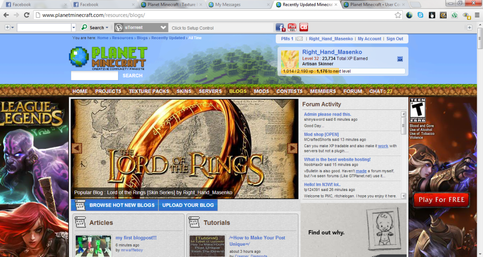Expand the uTorrent dropdown arrow
The width and height of the screenshot is (483, 257).
[x=163, y=28]
